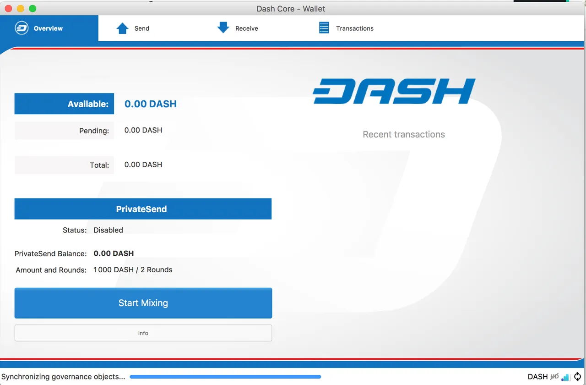Screen dimensions: 586x385
Task: Click the DASH unit label in status bar
Action: pyautogui.click(x=537, y=377)
